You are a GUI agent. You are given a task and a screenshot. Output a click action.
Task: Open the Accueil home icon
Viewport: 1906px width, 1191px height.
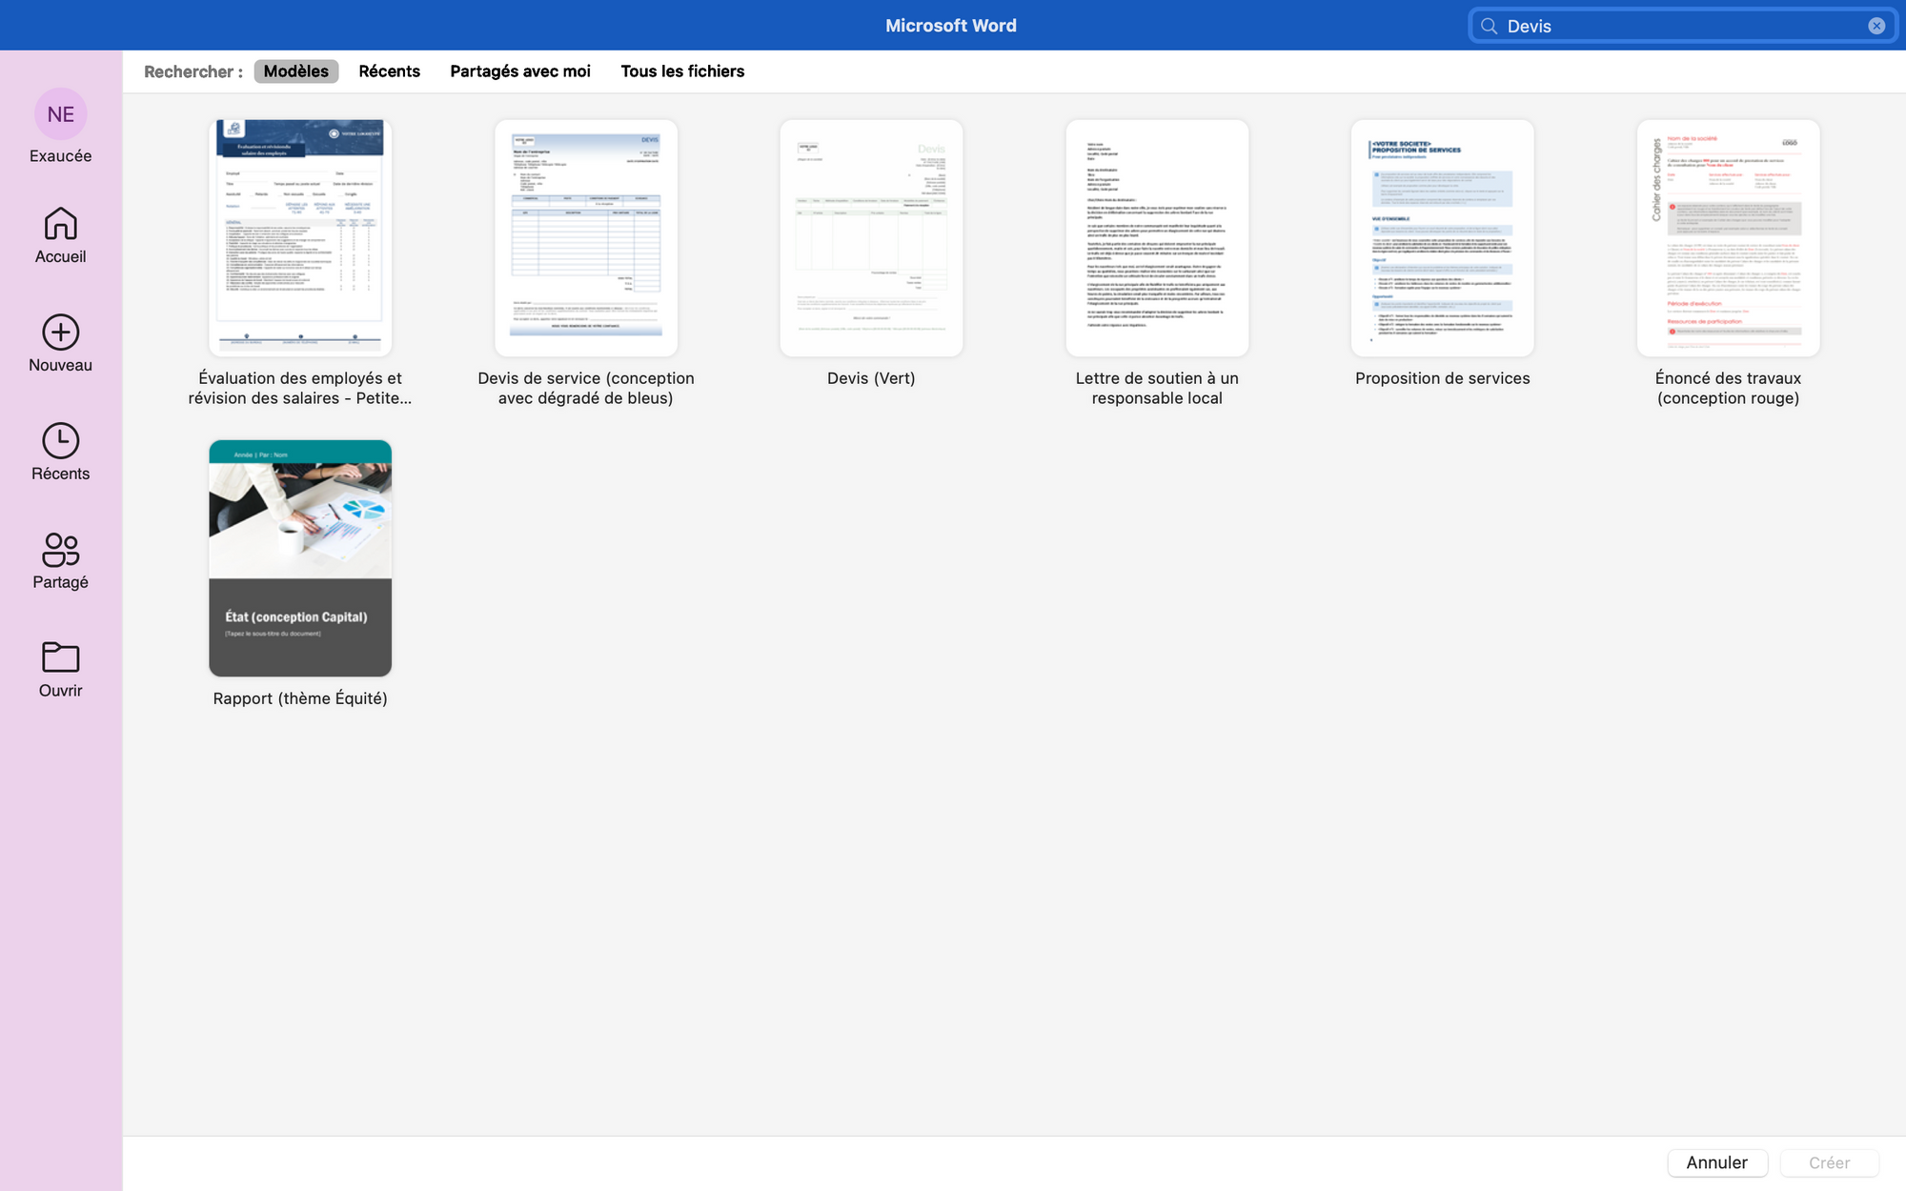point(60,224)
